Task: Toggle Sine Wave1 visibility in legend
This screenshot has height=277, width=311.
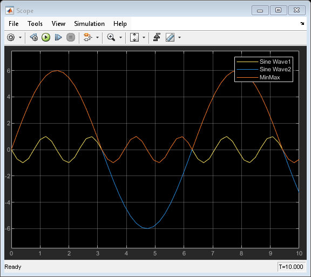Action: 264,62
